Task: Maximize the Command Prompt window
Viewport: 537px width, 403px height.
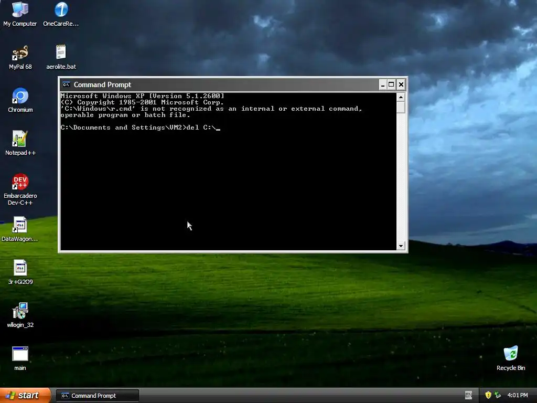Action: [391, 84]
